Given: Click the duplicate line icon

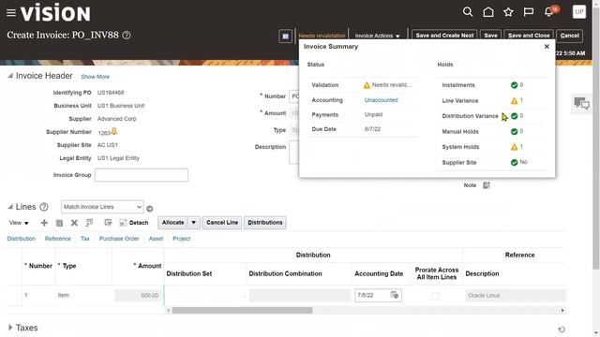Looking at the screenshot, I should 59,223.
